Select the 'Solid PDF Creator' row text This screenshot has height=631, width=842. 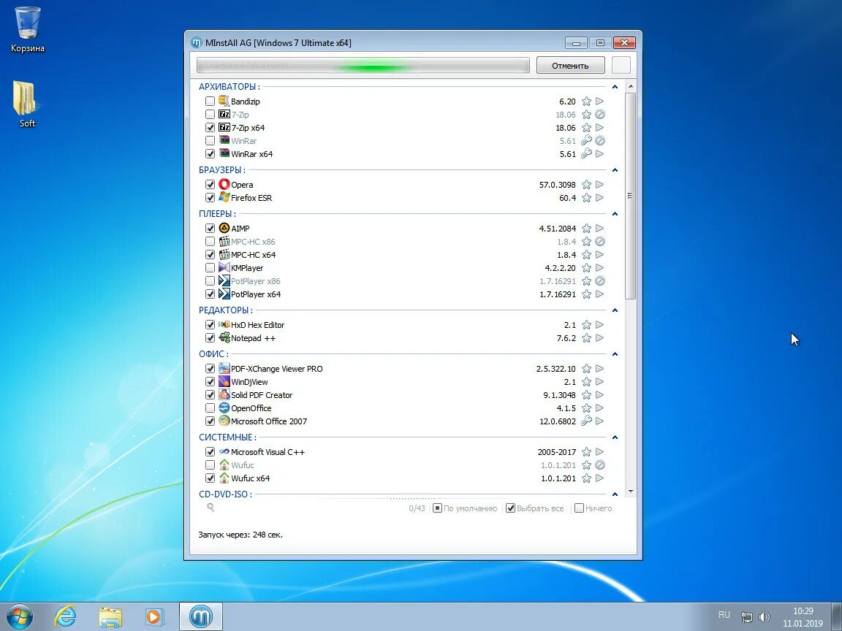(262, 395)
